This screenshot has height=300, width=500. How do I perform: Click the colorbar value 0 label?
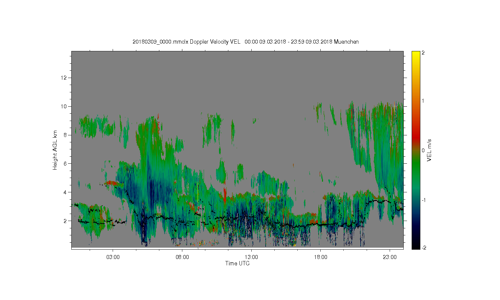(x=423, y=150)
